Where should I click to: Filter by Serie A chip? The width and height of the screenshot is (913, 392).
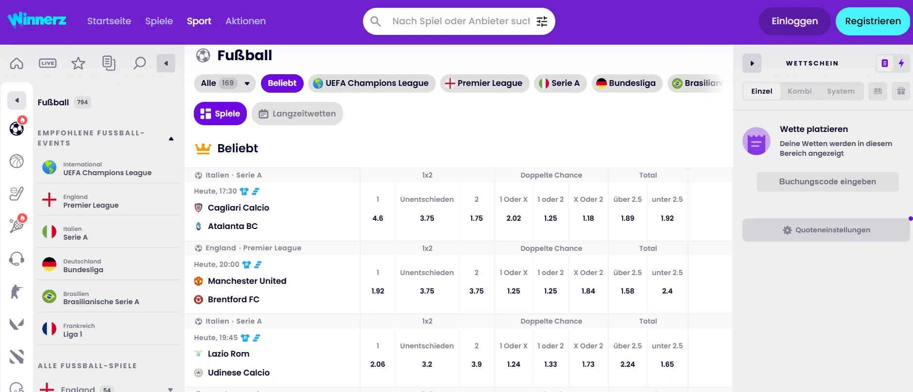[x=560, y=83]
